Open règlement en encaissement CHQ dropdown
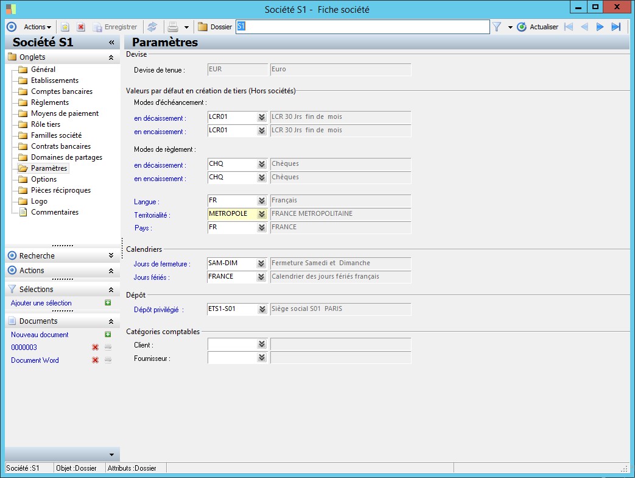 [262, 177]
